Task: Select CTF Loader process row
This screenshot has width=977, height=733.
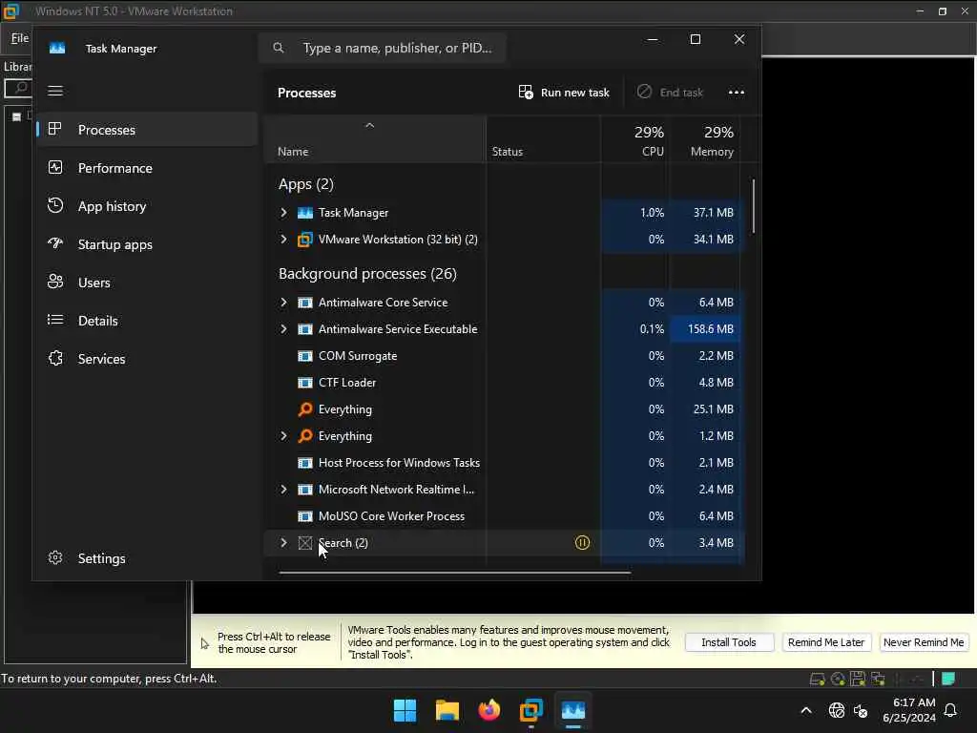Action: pyautogui.click(x=505, y=383)
